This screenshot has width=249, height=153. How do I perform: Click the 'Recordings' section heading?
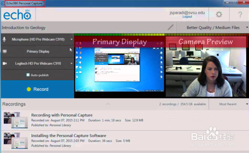pos(14,104)
